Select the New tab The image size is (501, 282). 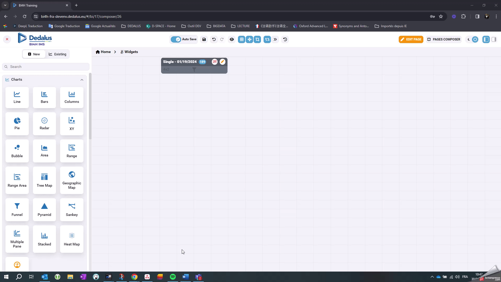pyautogui.click(x=34, y=54)
